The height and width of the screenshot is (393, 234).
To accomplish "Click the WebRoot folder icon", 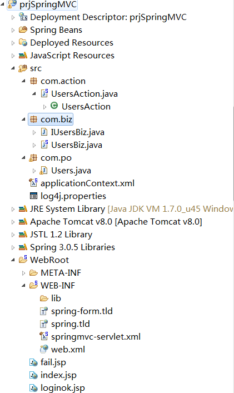I will (23, 260).
